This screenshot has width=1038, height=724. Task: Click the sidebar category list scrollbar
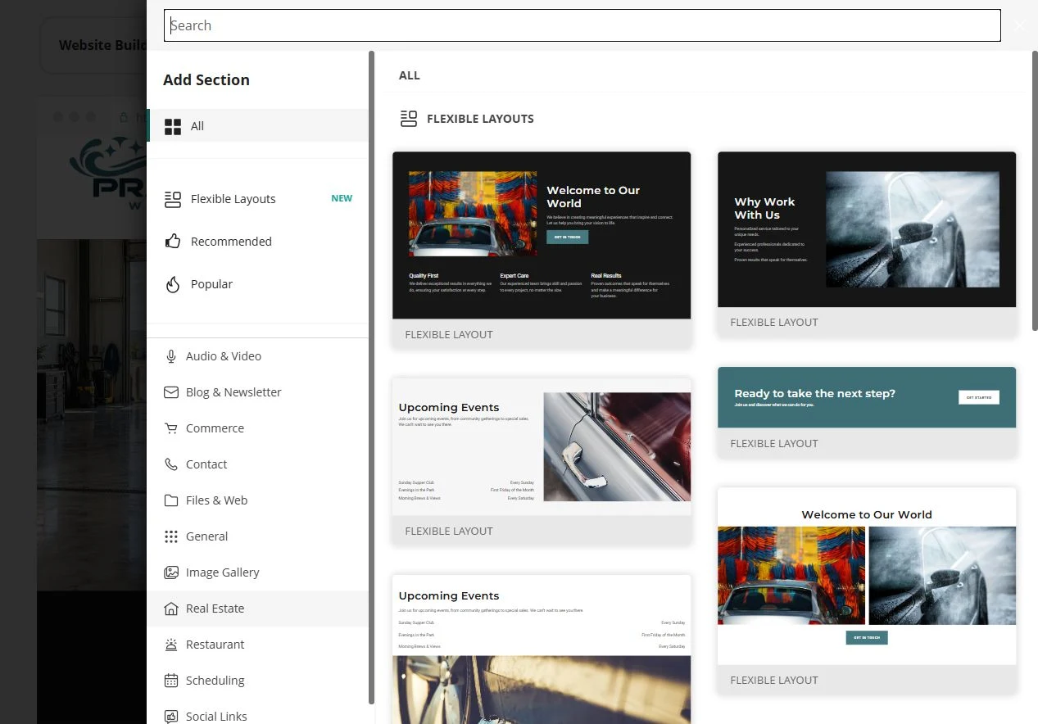point(372,377)
